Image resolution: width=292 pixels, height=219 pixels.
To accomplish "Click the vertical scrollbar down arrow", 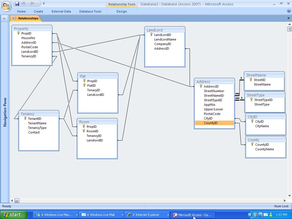I will 289,196.
